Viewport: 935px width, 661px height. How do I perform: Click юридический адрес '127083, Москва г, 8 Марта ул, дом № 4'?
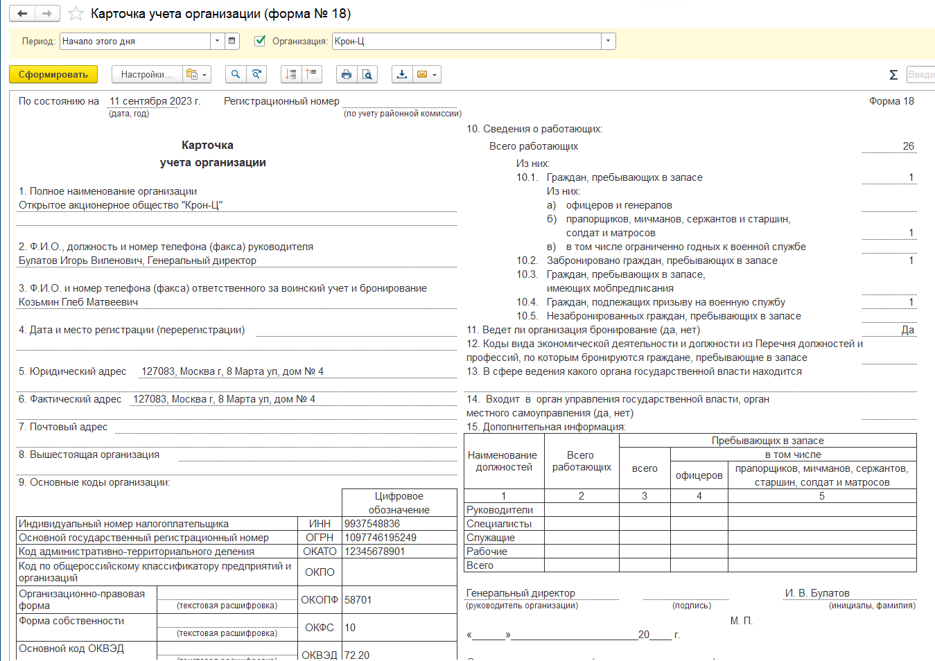pos(233,371)
